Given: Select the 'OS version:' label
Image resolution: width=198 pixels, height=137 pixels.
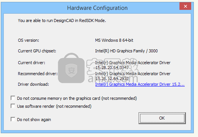Looking at the screenshot, I should click(x=28, y=40).
